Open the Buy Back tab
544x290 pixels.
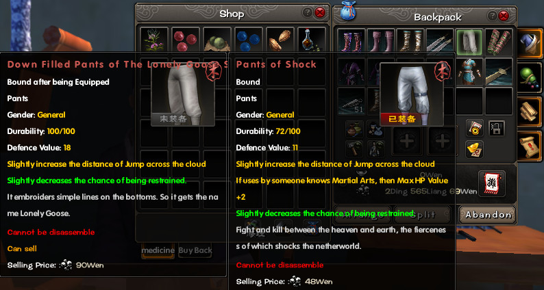[x=195, y=250]
